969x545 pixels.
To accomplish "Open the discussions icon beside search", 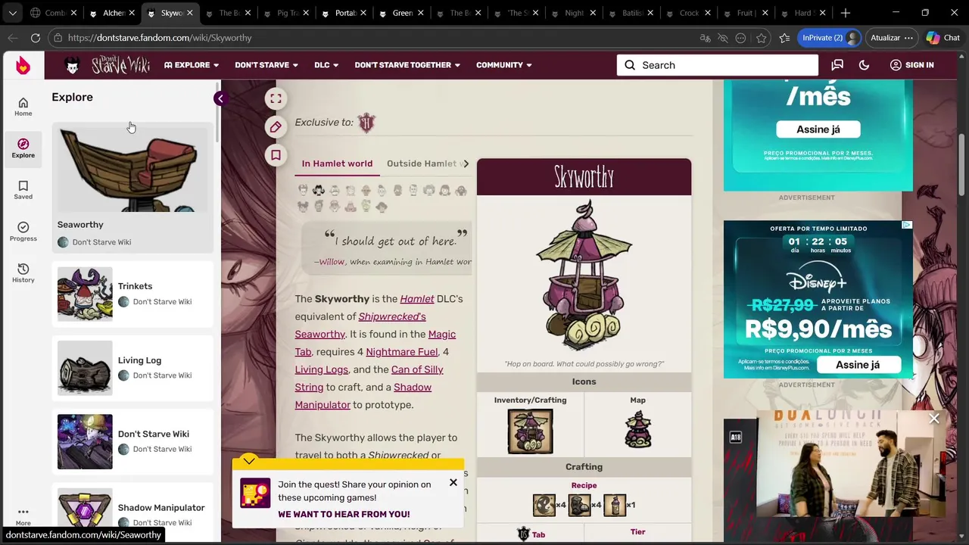I will [837, 65].
